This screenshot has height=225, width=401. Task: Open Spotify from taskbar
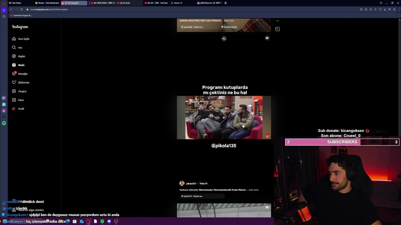(x=102, y=221)
